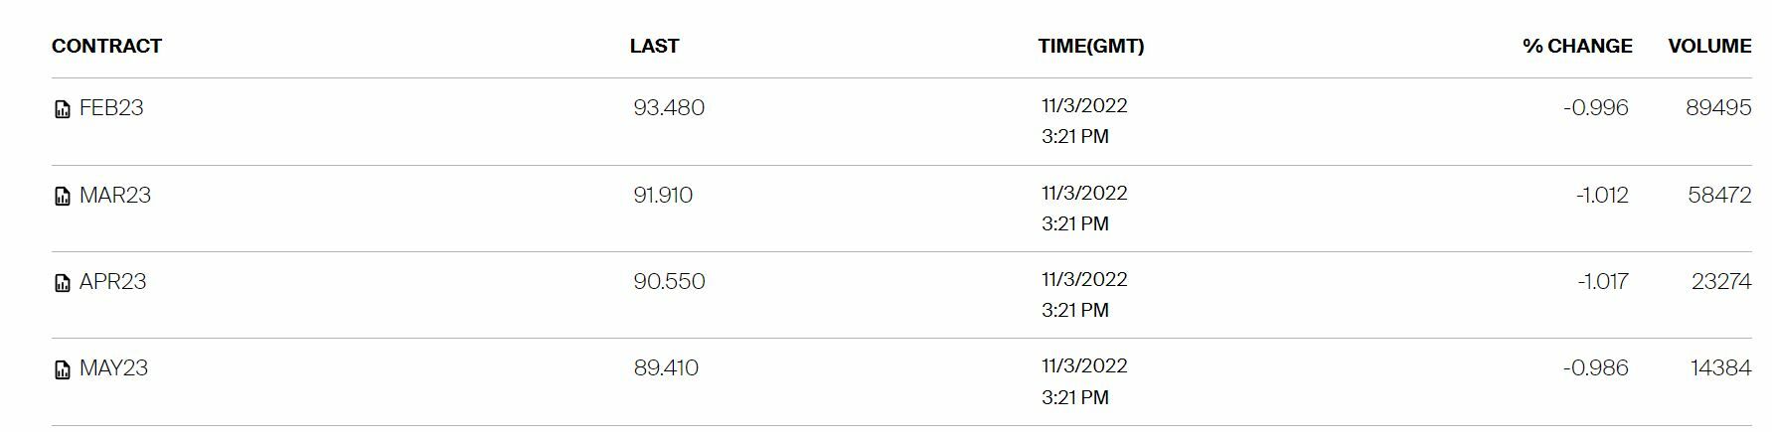1772x432 pixels.
Task: Select the 90.550 last price
Action: pyautogui.click(x=669, y=281)
